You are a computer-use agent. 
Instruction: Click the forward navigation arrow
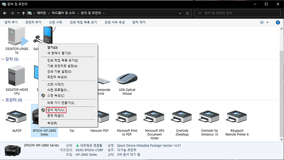click(x=12, y=13)
